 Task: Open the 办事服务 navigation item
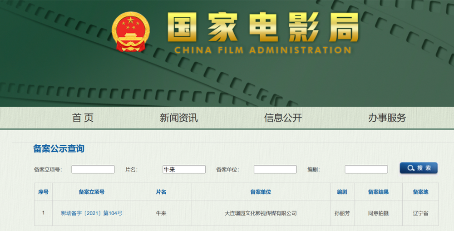coord(387,118)
